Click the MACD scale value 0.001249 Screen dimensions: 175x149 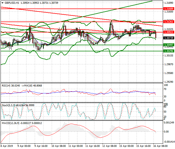169,123
